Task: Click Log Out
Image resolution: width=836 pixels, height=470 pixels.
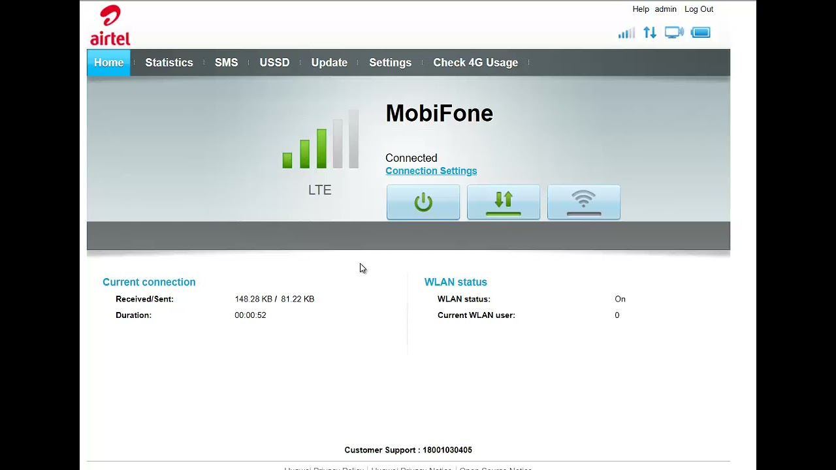Action: click(x=699, y=9)
